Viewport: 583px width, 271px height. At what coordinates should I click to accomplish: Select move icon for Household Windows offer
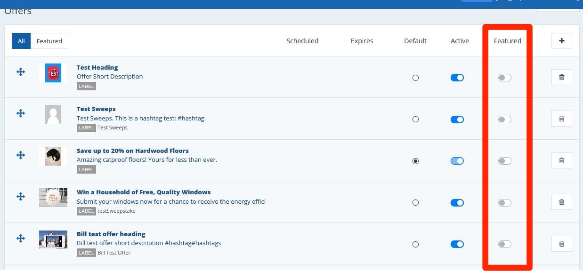tap(21, 197)
